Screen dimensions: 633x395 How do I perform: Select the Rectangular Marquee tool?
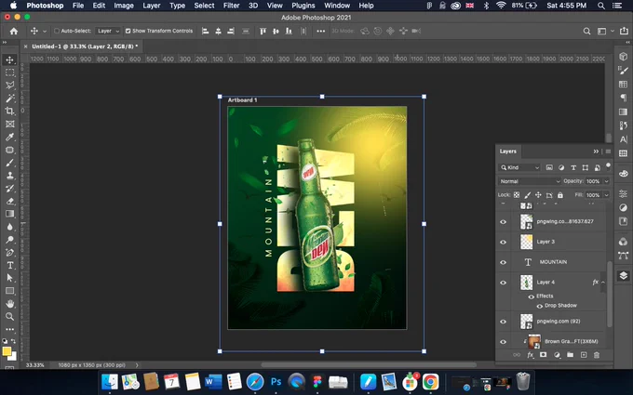click(x=9, y=72)
